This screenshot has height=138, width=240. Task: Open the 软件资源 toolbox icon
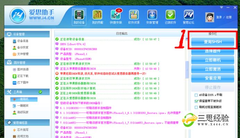click(134, 17)
